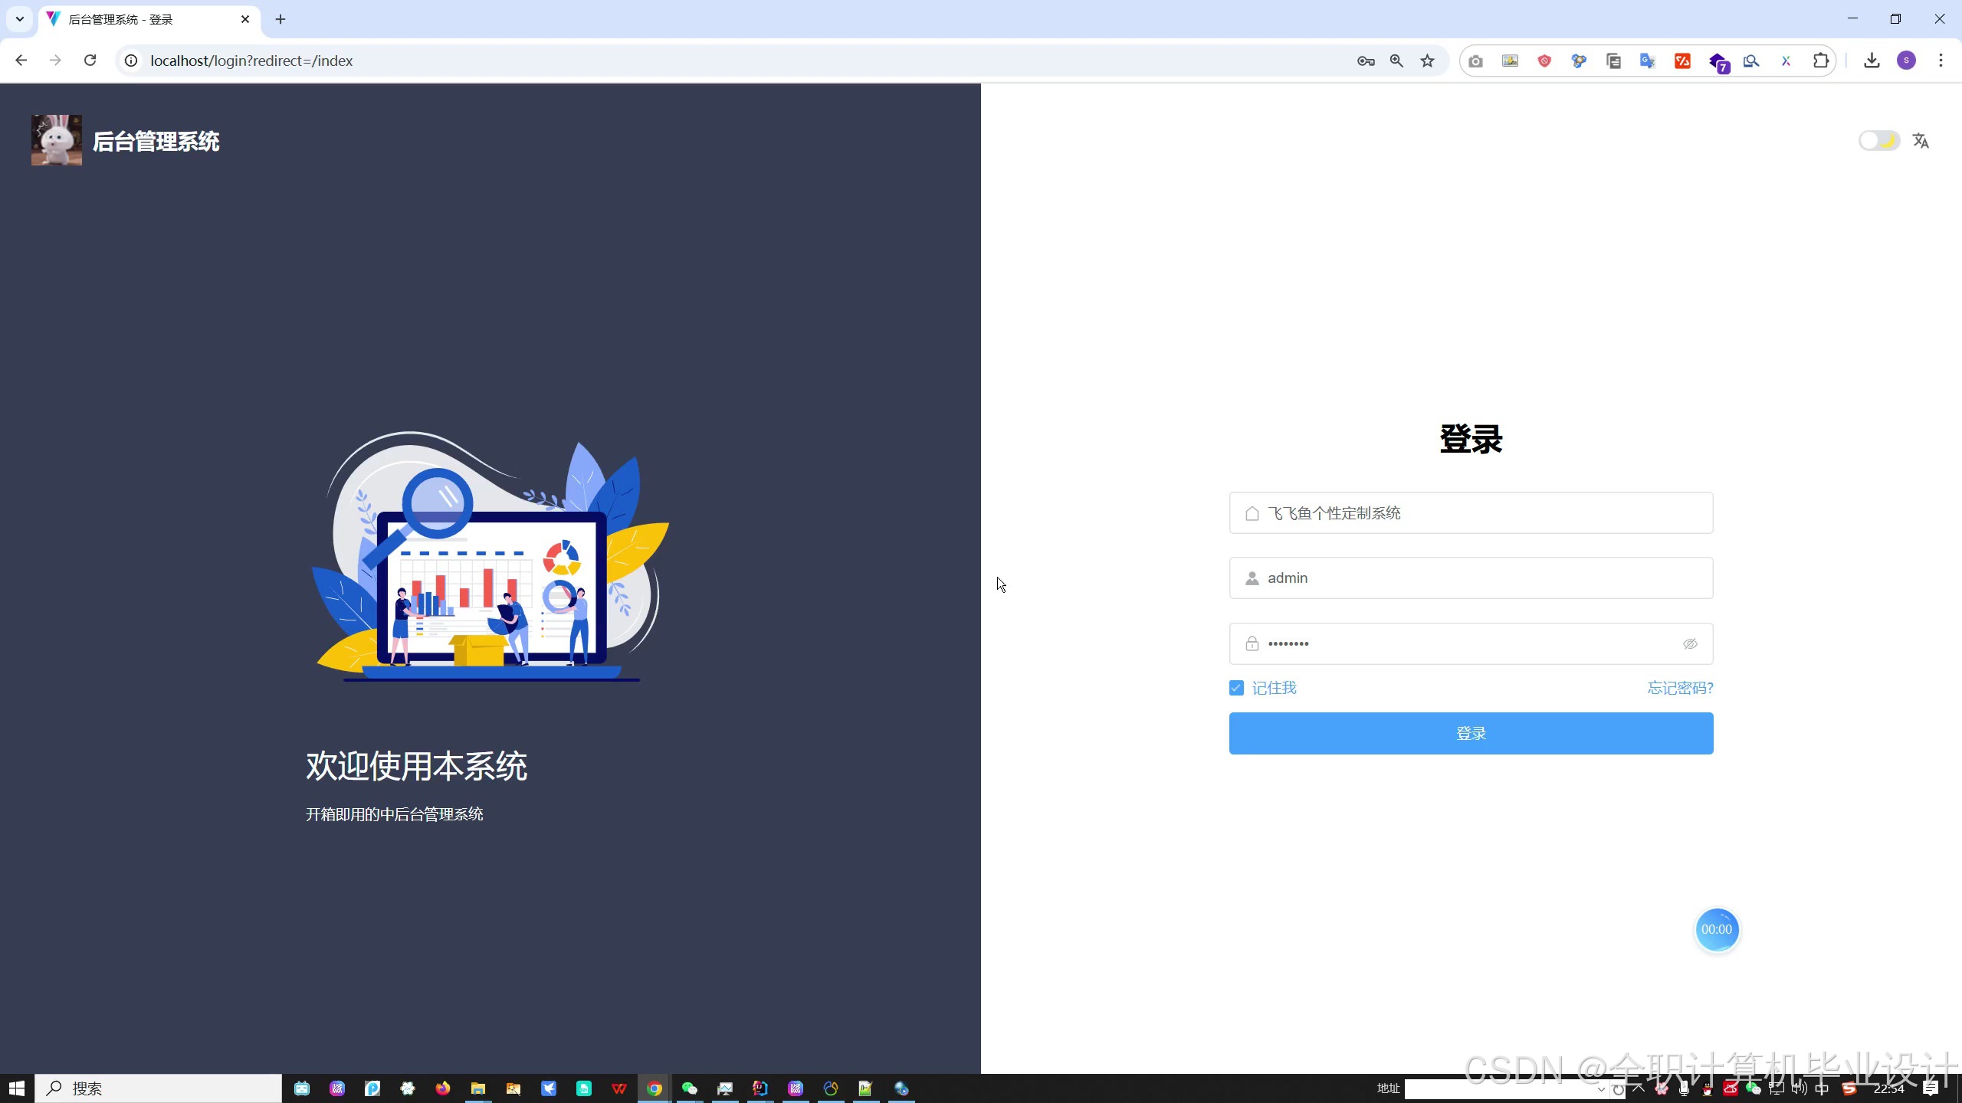The image size is (1962, 1103).
Task: Open the saved passwords key icon
Action: (x=1366, y=61)
